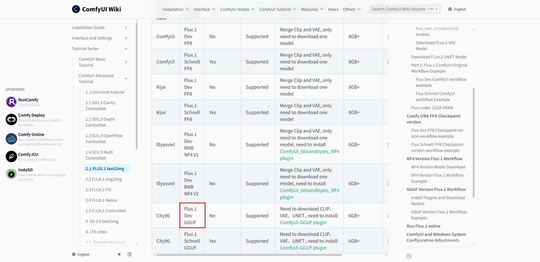
Task: Open the RunComfy sponsor icon
Action: tap(11, 102)
